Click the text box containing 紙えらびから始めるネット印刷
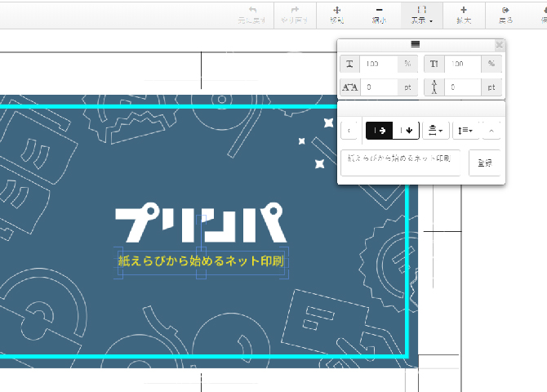The height and width of the screenshot is (392, 547). click(401, 163)
